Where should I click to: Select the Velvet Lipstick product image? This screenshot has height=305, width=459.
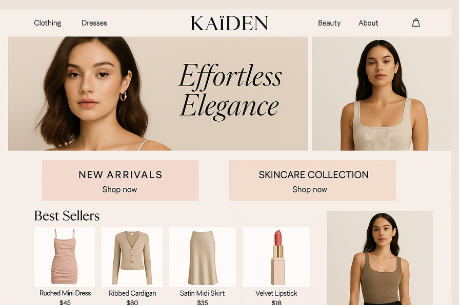[x=276, y=256]
